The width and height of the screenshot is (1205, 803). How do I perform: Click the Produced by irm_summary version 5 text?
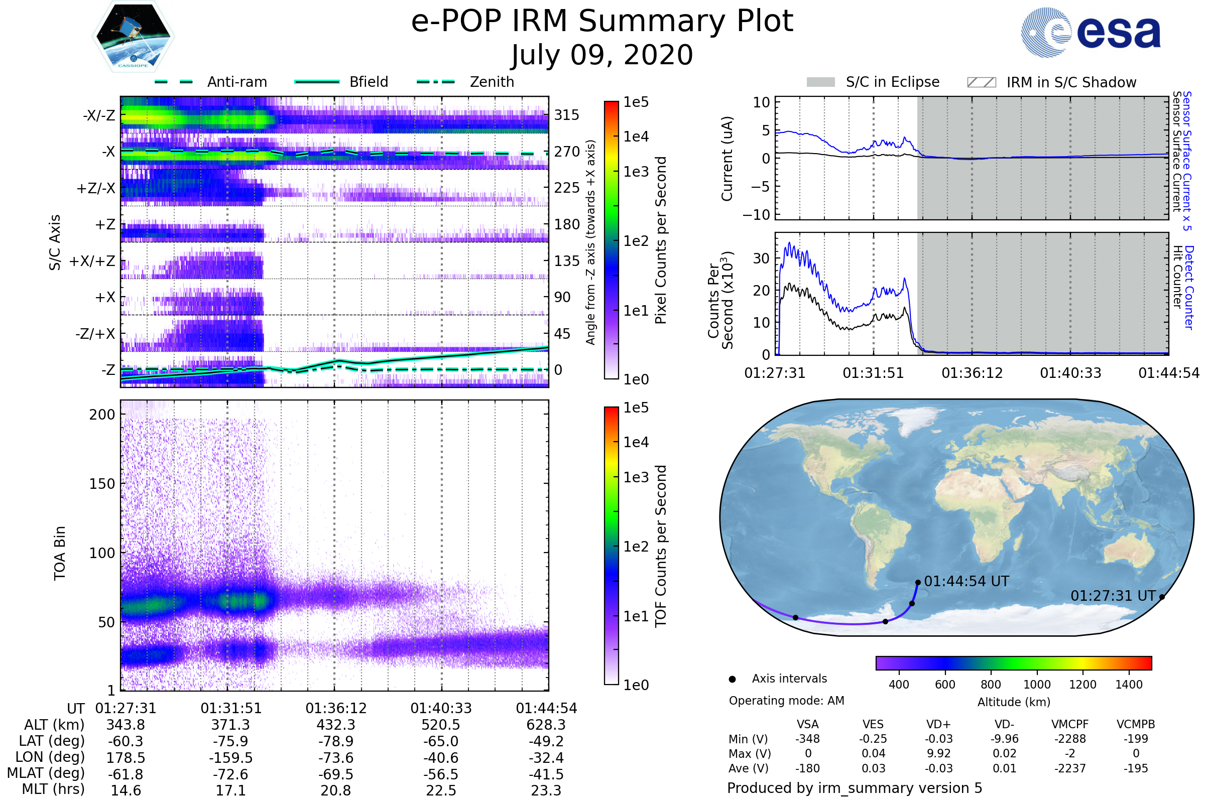(855, 787)
